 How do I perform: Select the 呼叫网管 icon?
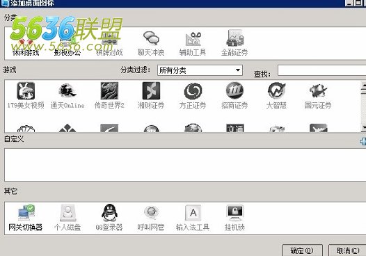(x=151, y=213)
